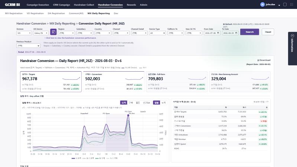Switch to the VD Registration tab
Viewport: 297px width, 167px height.
(35, 13)
